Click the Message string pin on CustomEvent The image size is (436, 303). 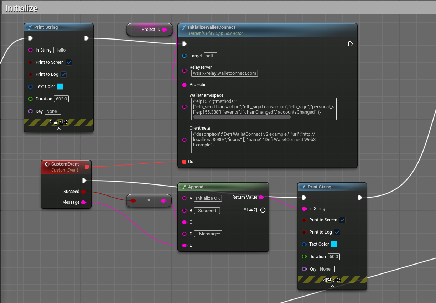[x=83, y=202]
